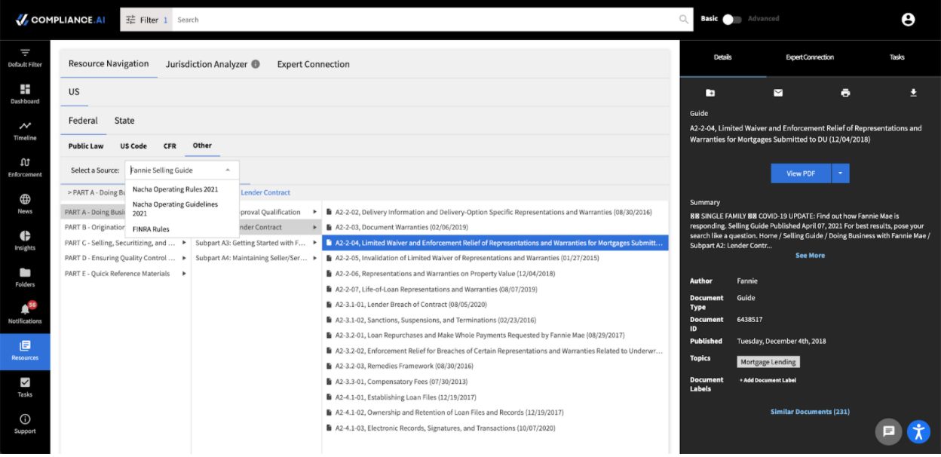Open Default Filter in sidebar

[x=25, y=58]
